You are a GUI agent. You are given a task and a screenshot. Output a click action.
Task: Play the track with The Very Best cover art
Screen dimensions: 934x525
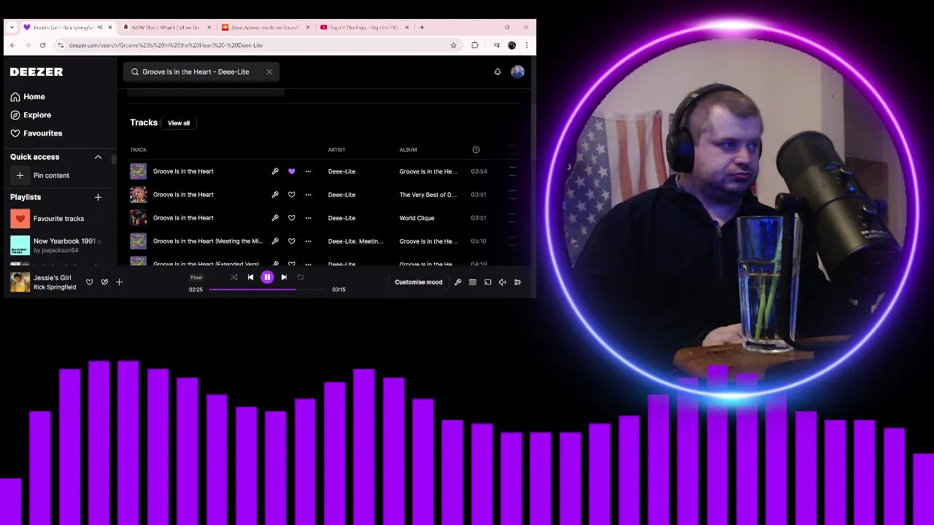pos(138,195)
